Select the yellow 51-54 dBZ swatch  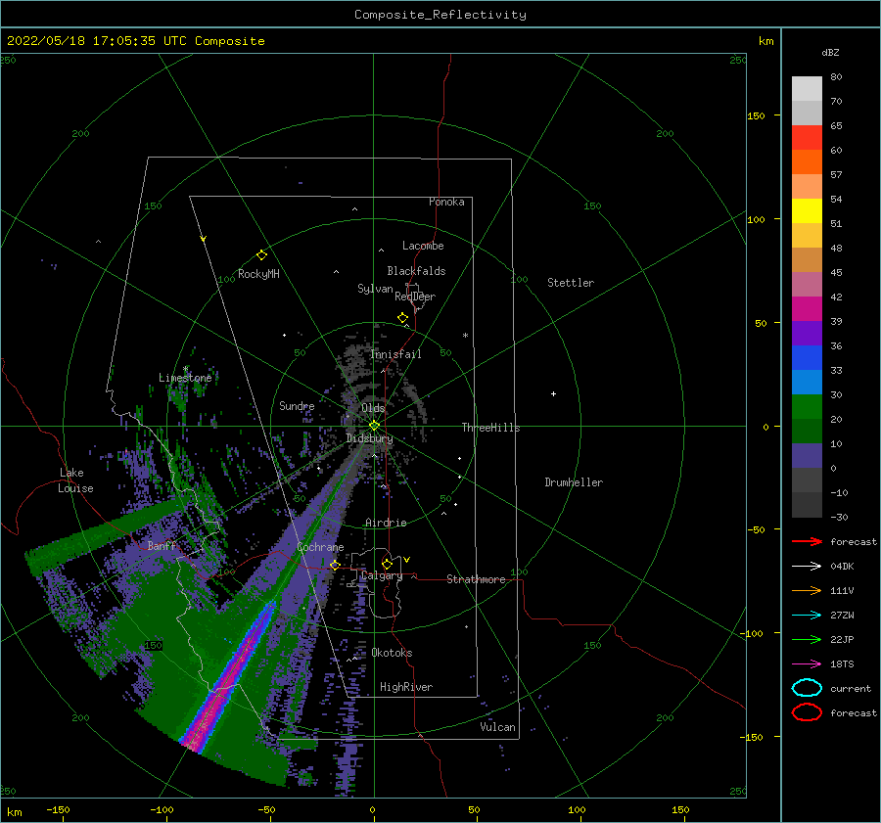pos(807,211)
